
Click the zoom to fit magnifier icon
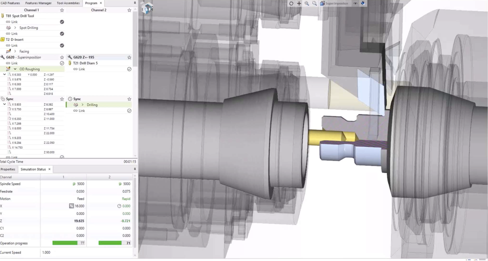(307, 3)
